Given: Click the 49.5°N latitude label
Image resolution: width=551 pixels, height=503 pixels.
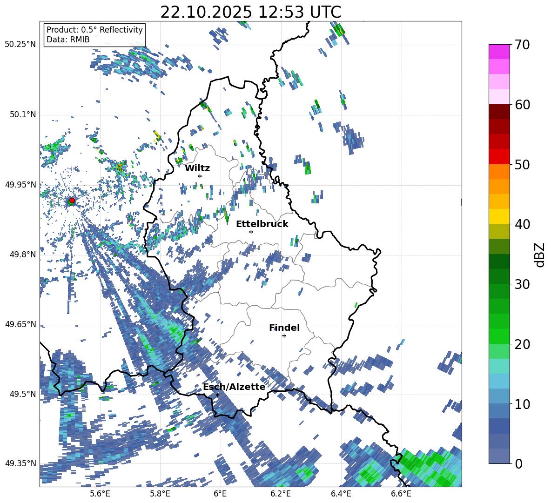Looking at the screenshot, I should [x=23, y=394].
